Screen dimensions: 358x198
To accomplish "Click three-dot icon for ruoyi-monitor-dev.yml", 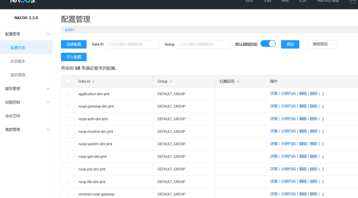I will point(323,132).
